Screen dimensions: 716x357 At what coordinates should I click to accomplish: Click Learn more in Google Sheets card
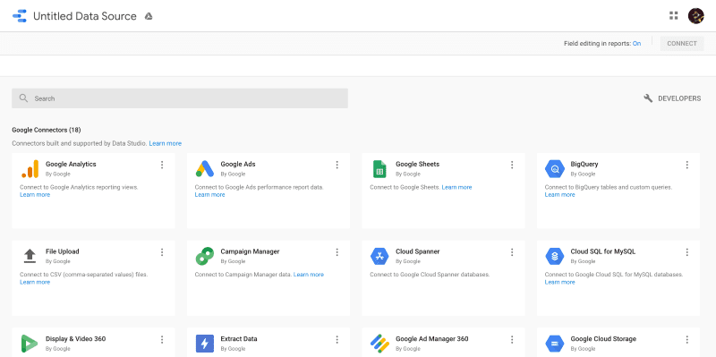click(x=456, y=187)
